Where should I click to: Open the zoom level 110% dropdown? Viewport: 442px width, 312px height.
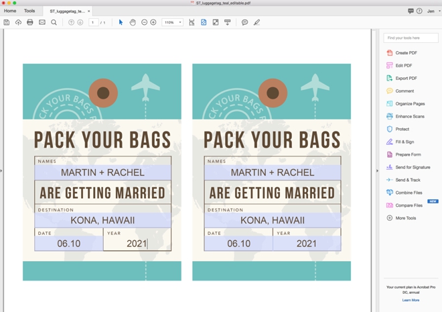pyautogui.click(x=173, y=22)
